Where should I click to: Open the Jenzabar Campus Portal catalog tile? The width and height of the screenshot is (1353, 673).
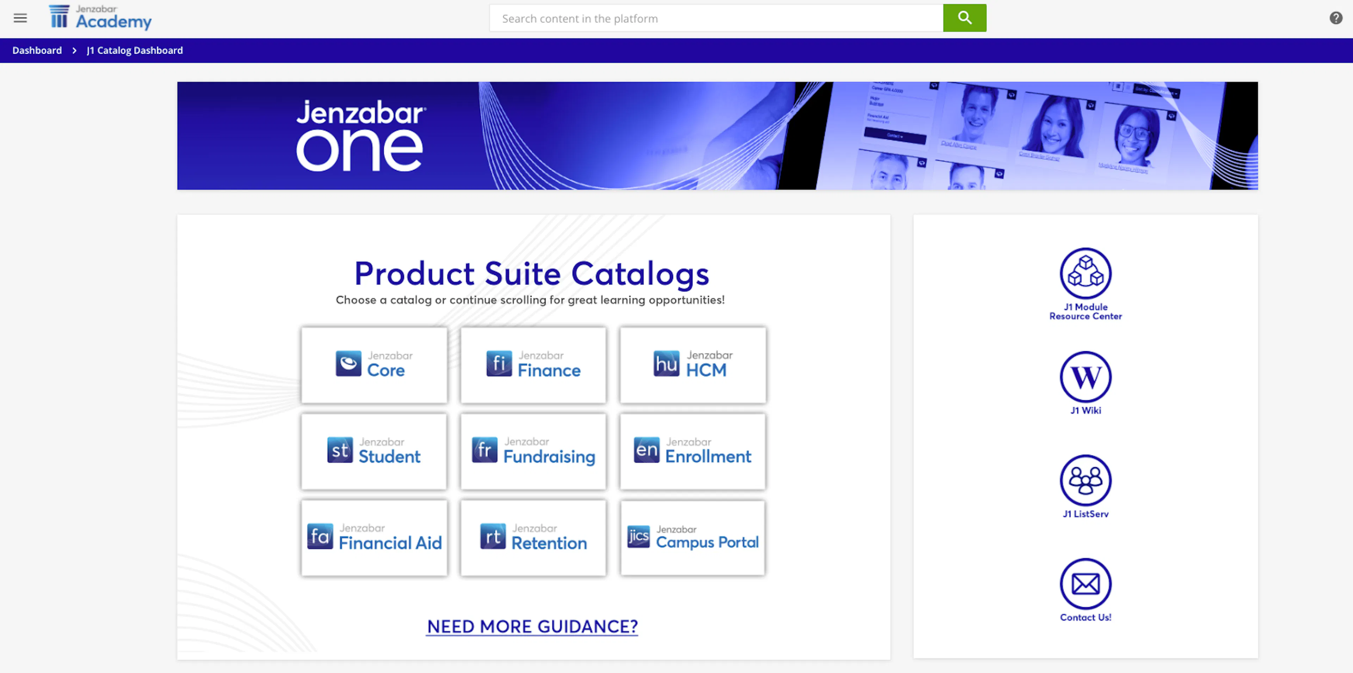693,538
